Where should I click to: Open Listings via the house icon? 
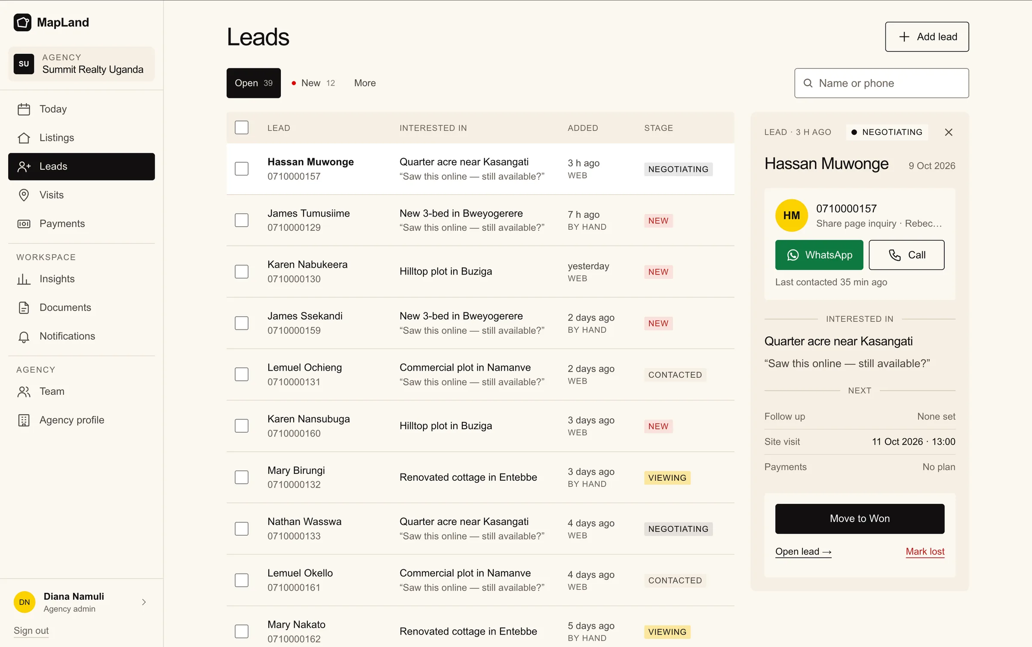tap(24, 138)
